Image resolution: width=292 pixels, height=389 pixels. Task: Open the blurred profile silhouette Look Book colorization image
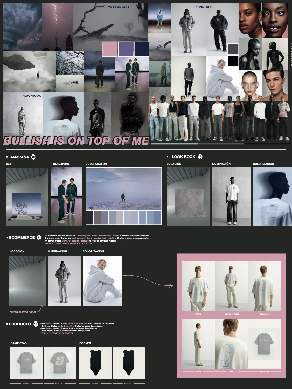272,197
